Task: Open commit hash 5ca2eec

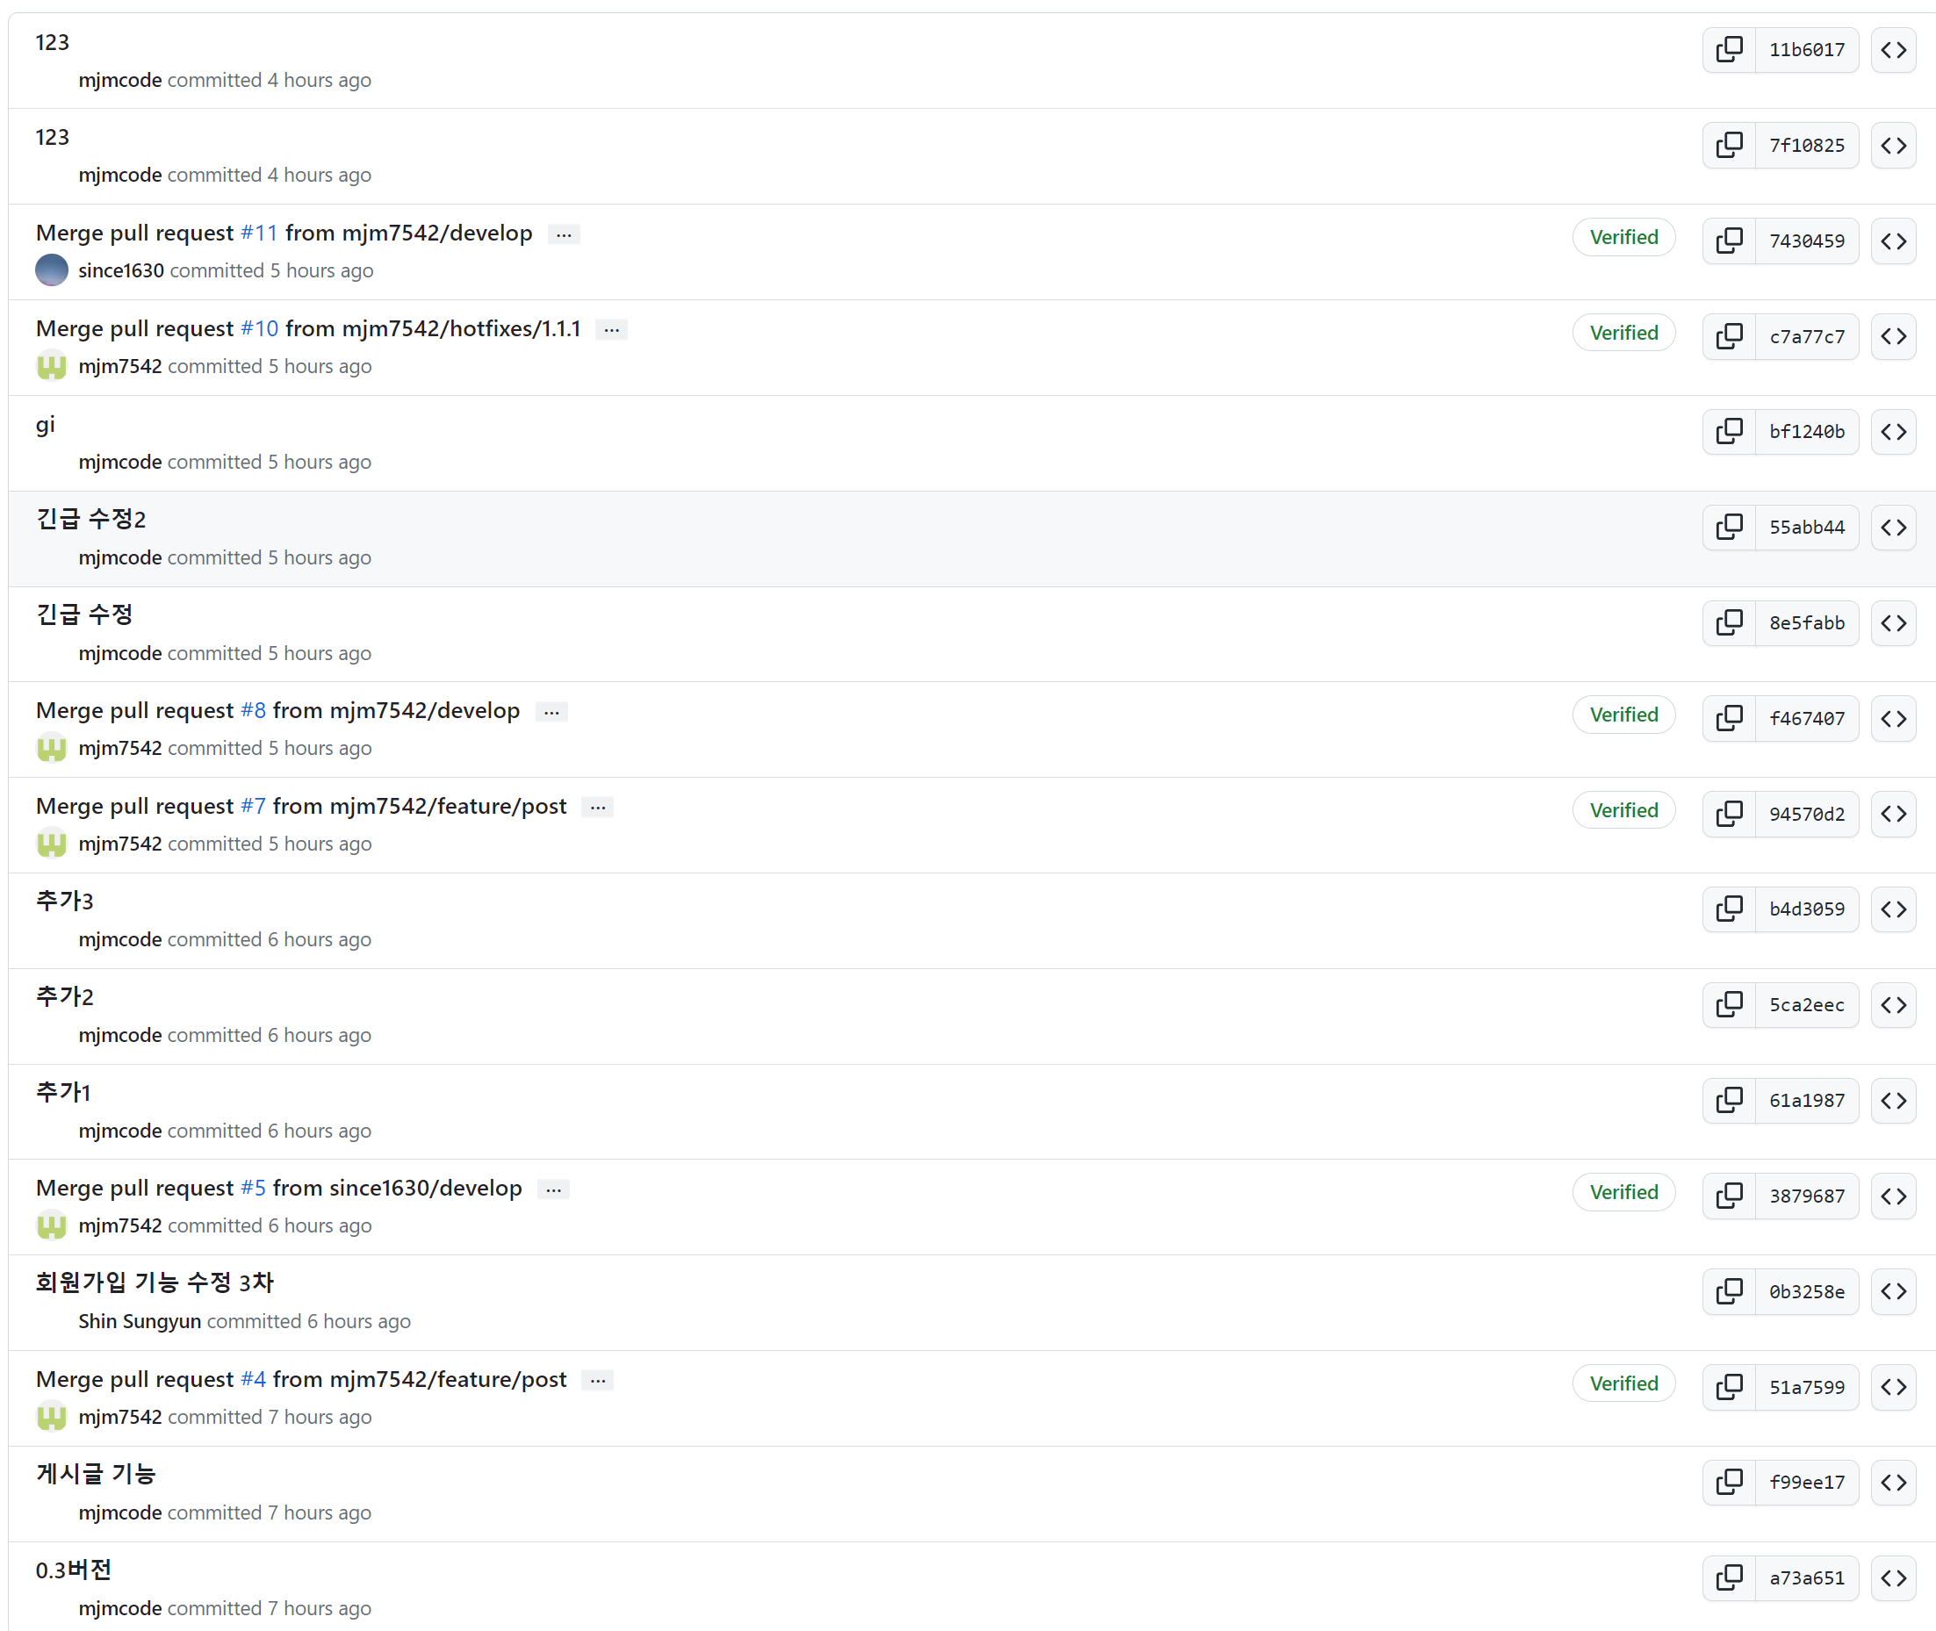Action: 1807,1005
